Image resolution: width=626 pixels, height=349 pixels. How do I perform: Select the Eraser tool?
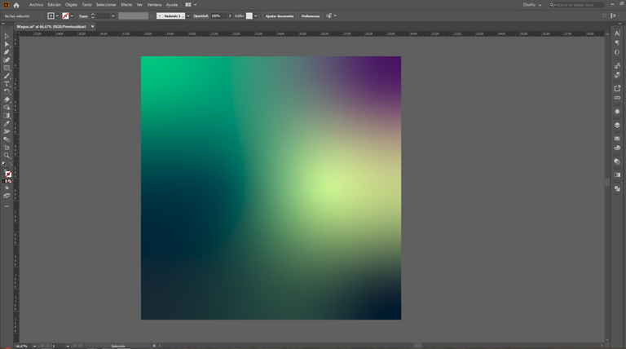pos(7,99)
